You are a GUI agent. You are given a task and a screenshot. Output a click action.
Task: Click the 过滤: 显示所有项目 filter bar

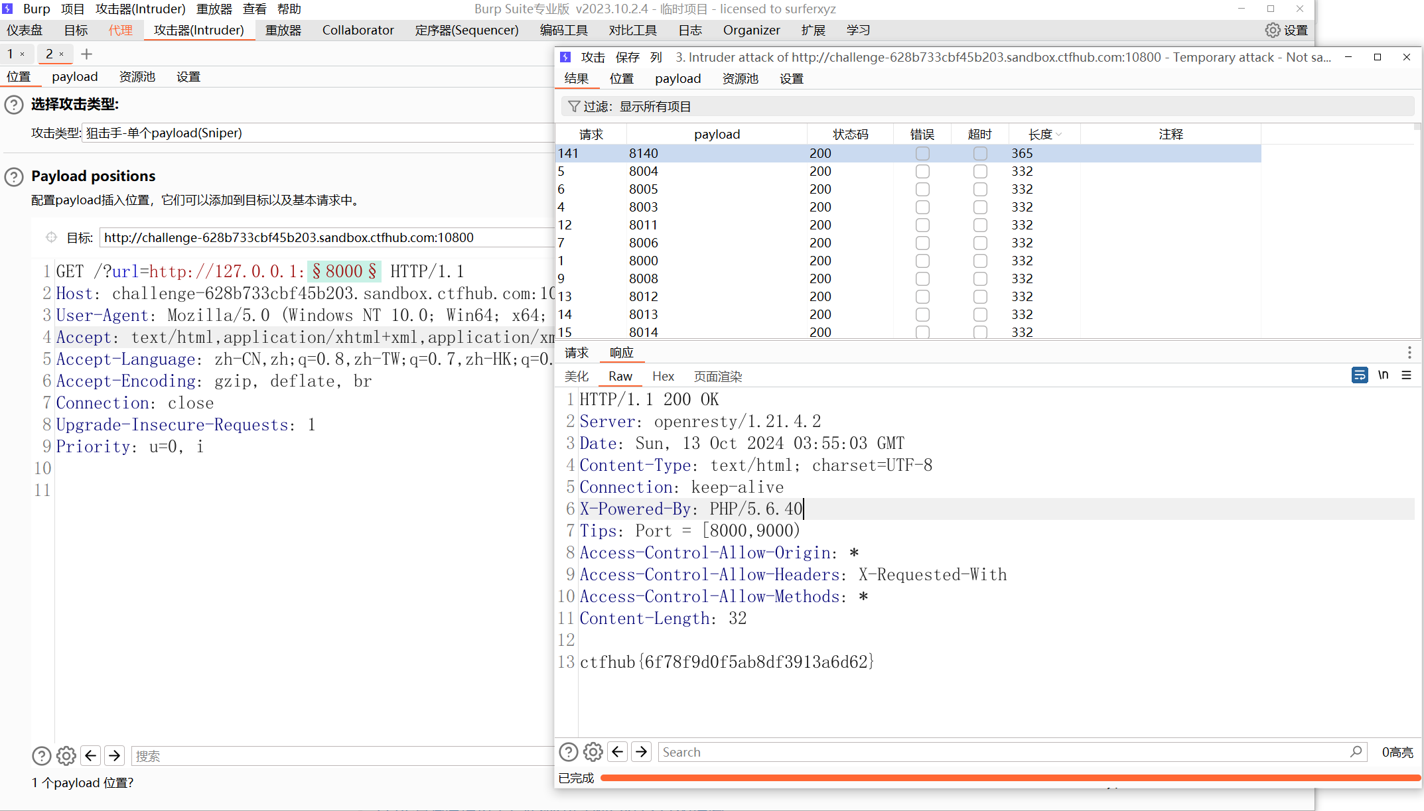[987, 106]
